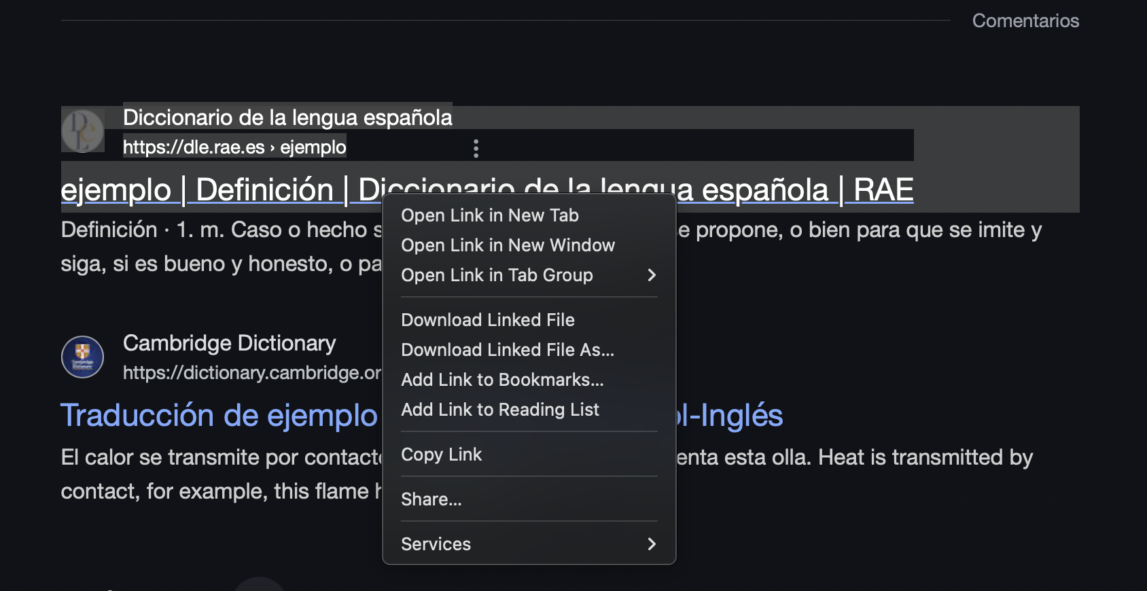Click the dle.rae.es ejemplo URL breadcrumb
Viewport: 1147px width, 591px height.
[234, 147]
